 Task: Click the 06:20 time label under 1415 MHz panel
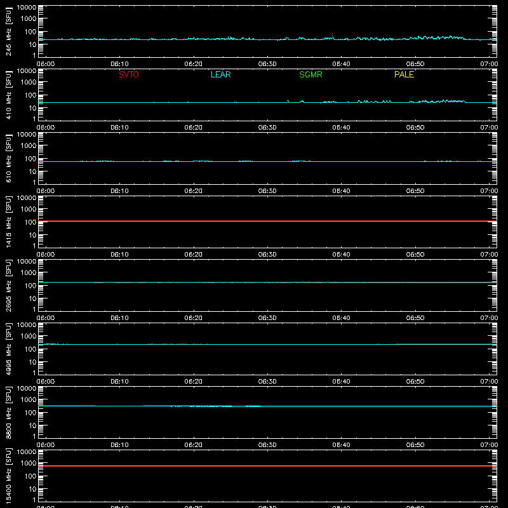pyautogui.click(x=194, y=255)
